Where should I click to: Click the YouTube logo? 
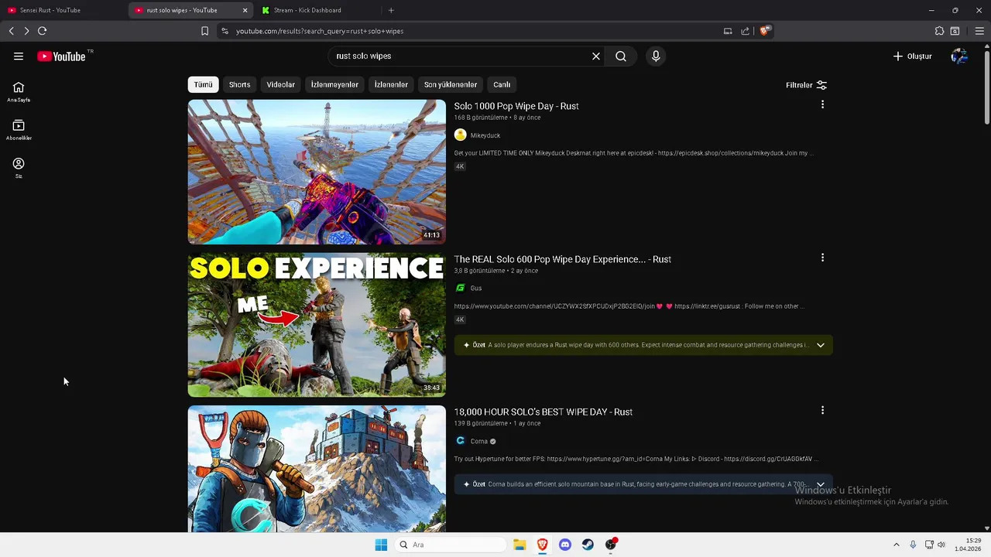(x=61, y=56)
